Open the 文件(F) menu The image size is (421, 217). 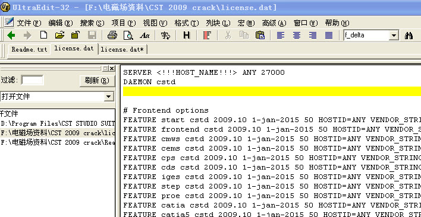[29, 23]
